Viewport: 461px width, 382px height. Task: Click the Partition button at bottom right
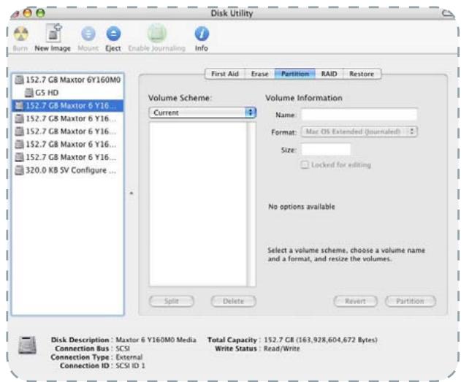[x=411, y=301]
